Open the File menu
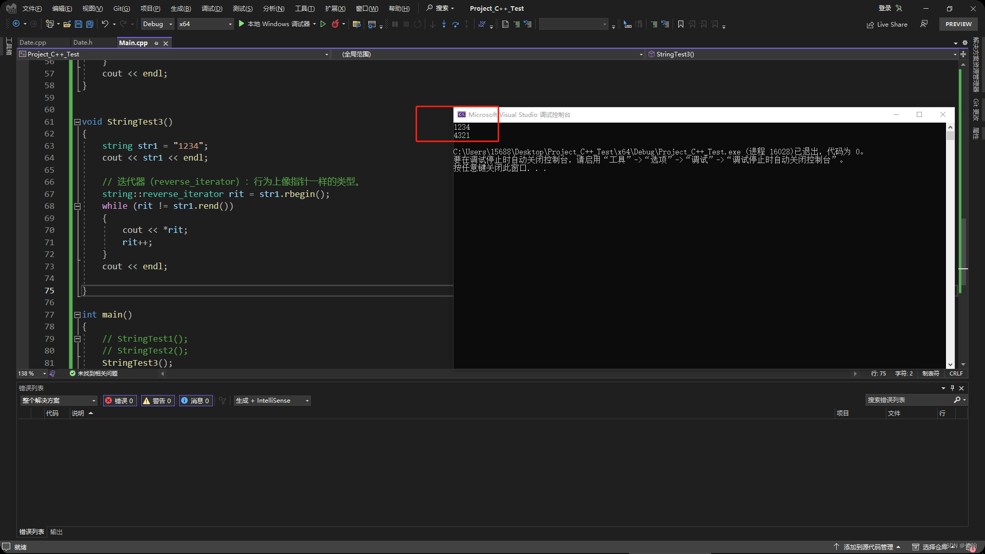Screen dimensions: 985x554 (32, 8)
